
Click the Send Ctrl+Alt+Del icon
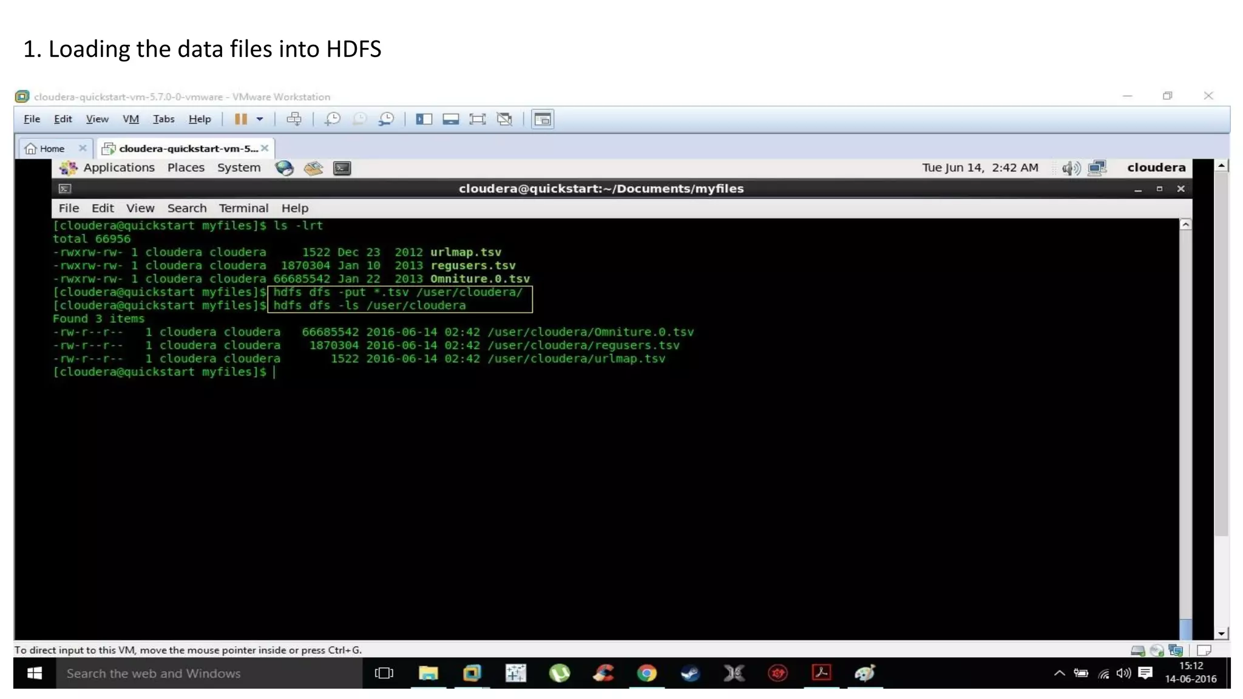[294, 119]
